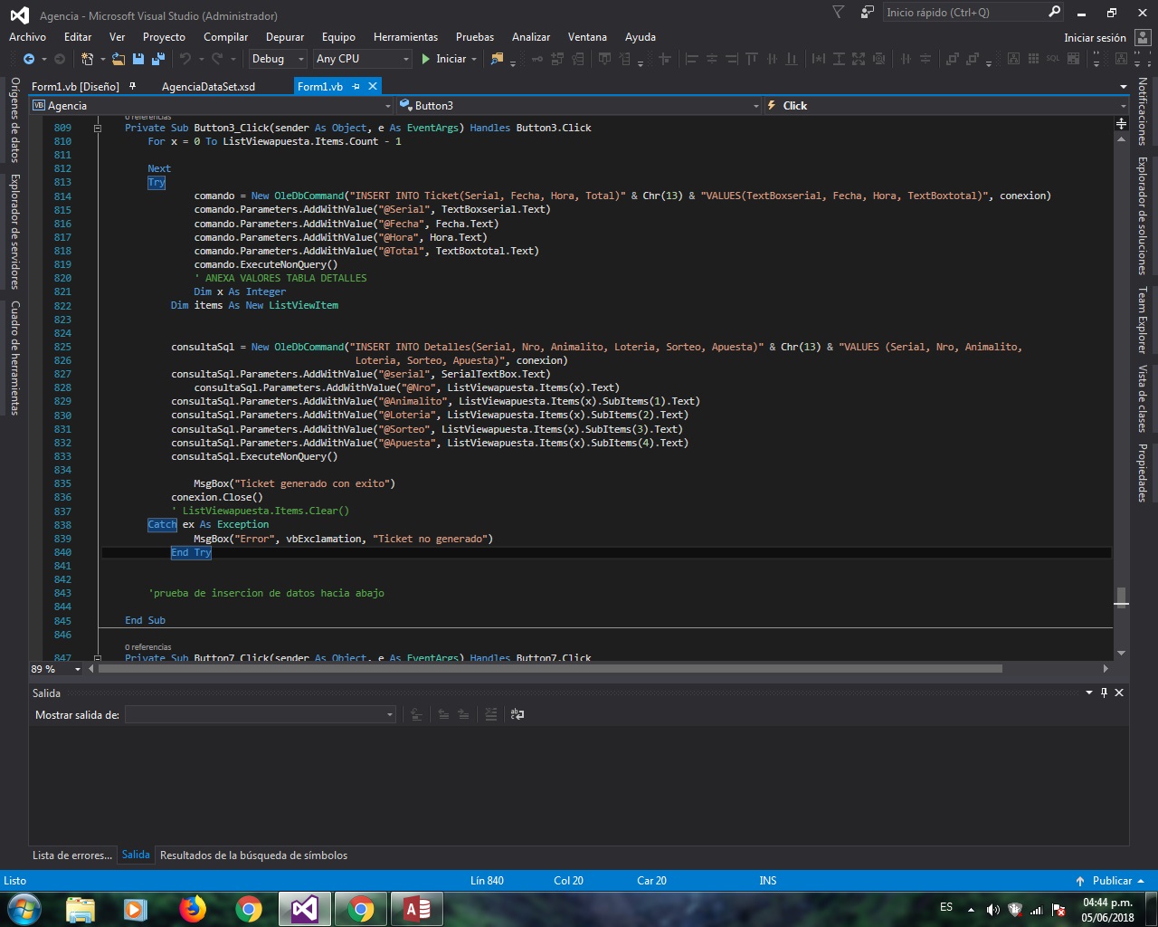Click the feedback icon near quick launch
The width and height of the screenshot is (1158, 927).
[x=868, y=13]
